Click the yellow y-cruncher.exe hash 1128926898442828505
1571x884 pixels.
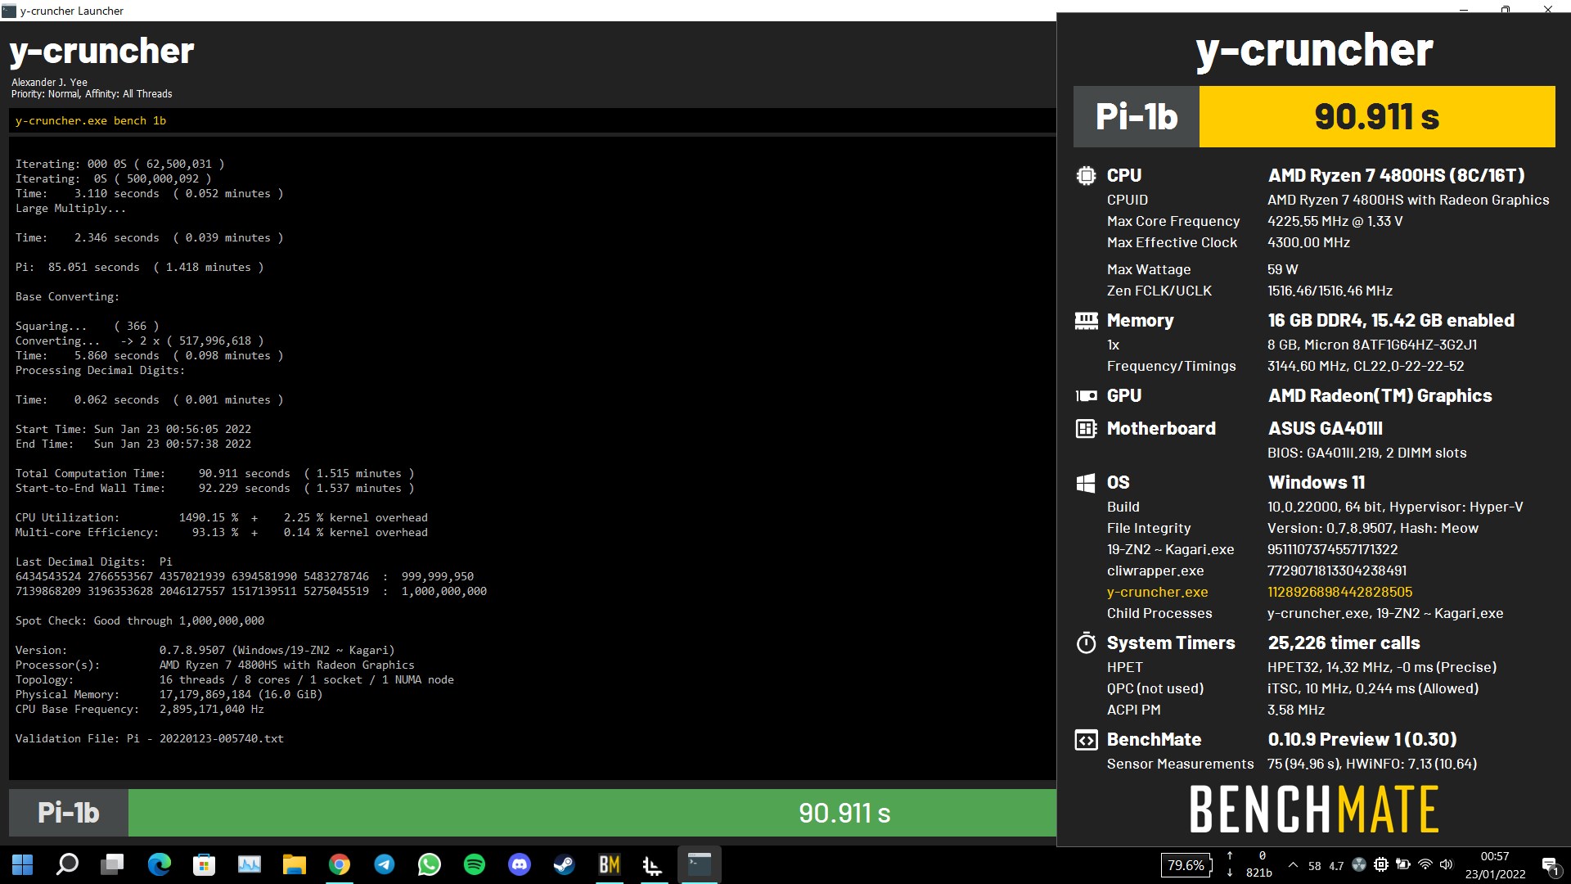(1339, 592)
